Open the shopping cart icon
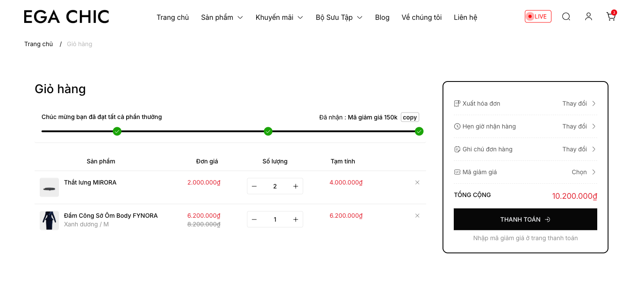This screenshot has width=637, height=282. [x=611, y=16]
